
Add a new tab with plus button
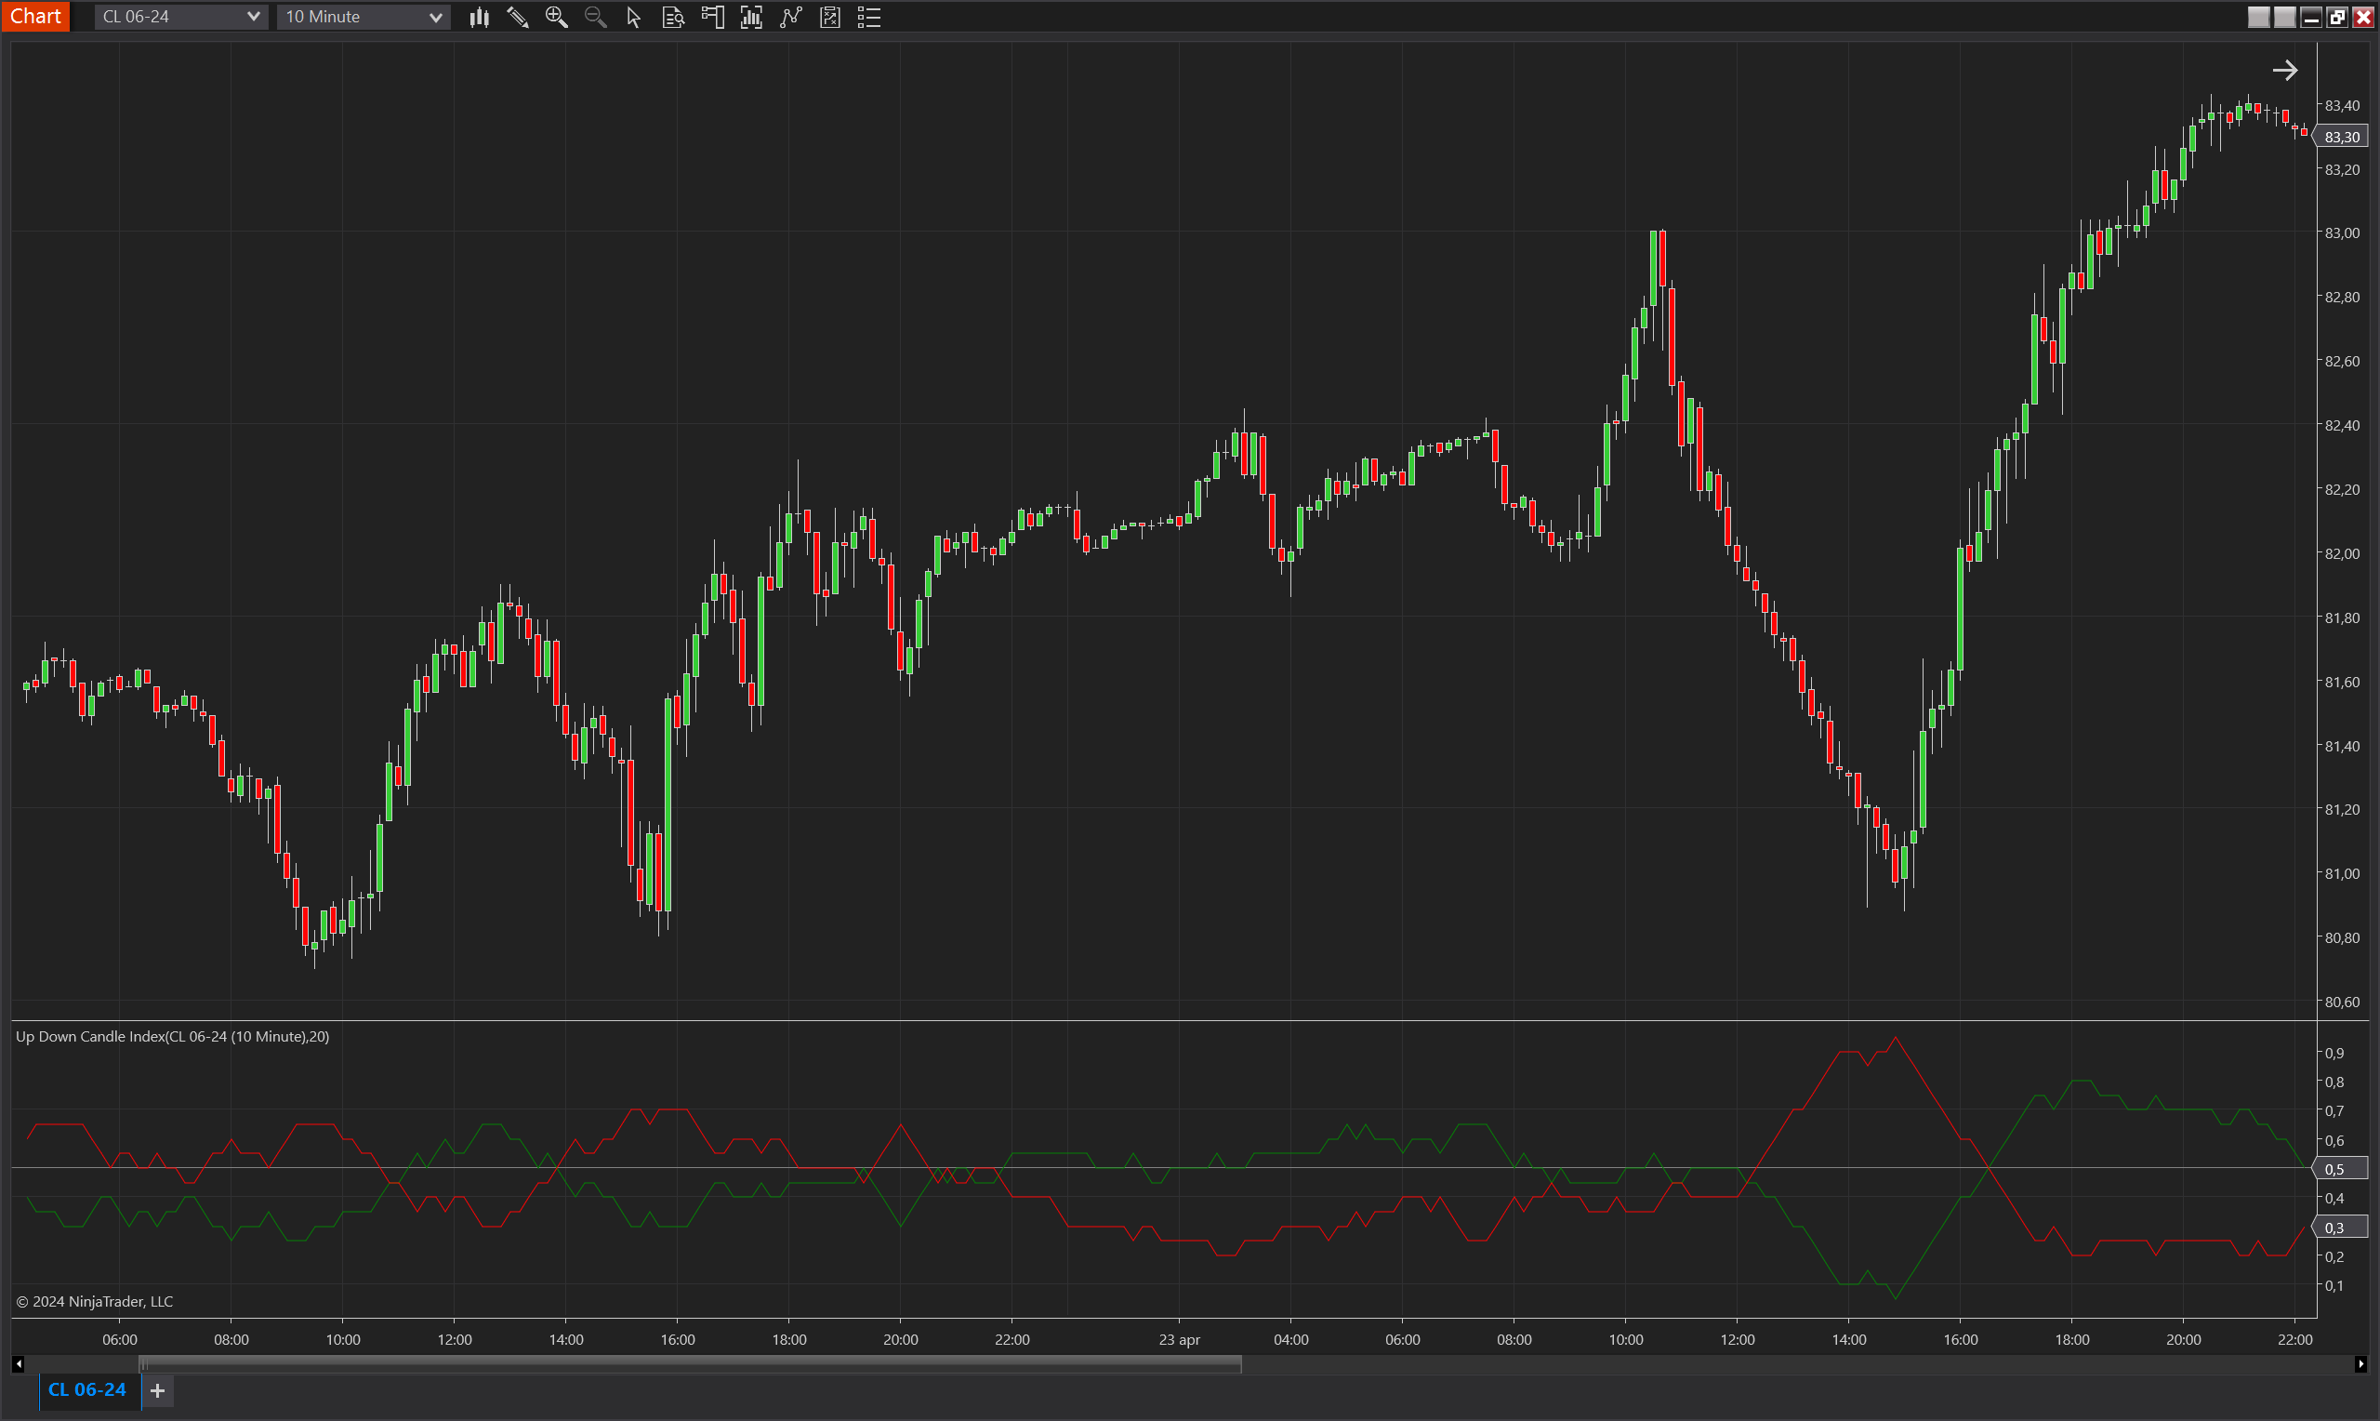click(158, 1390)
